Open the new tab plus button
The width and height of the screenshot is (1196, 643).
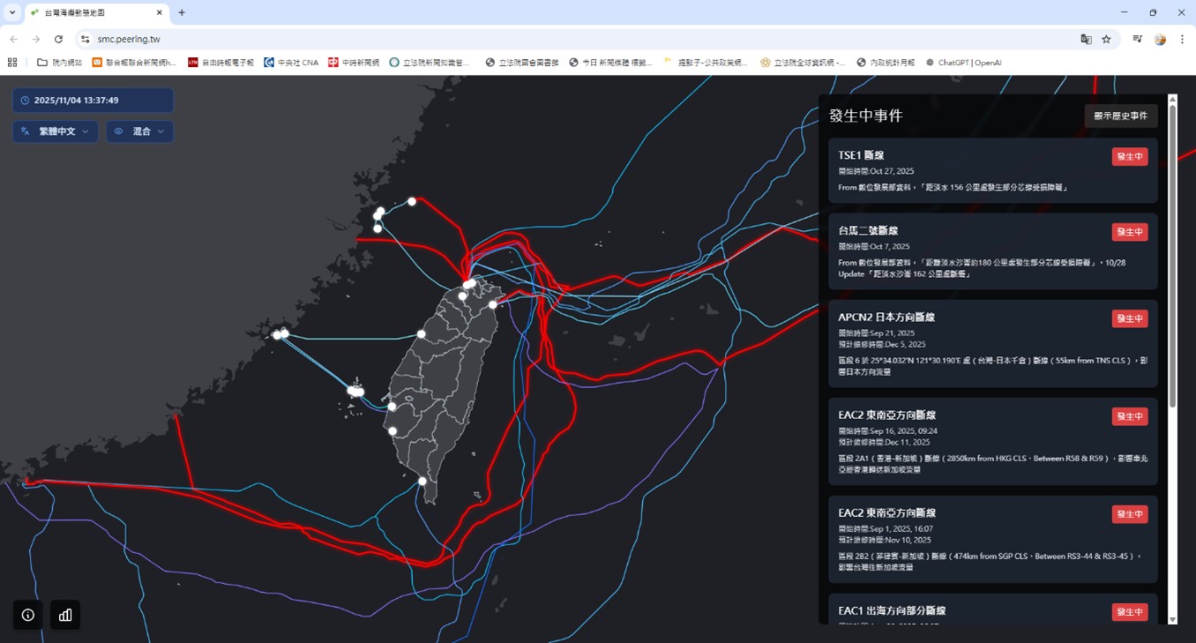pos(182,12)
